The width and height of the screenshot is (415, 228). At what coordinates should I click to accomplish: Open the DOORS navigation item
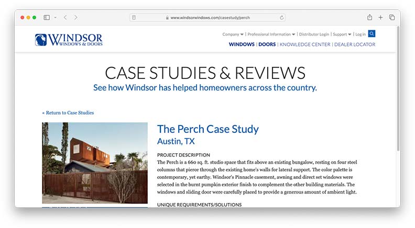[267, 44]
